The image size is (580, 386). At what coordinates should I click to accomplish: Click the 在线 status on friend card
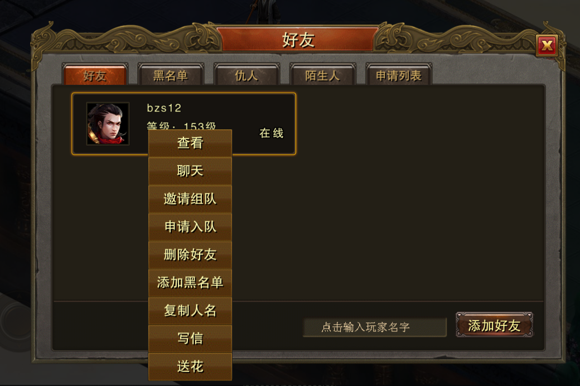271,133
